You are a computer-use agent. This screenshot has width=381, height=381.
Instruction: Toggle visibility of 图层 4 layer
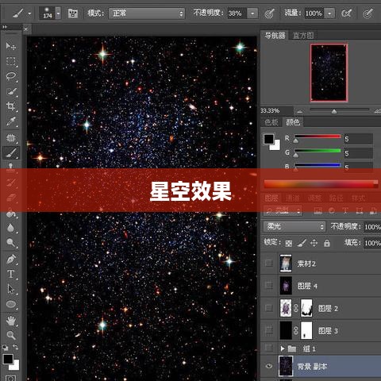pyautogui.click(x=269, y=286)
